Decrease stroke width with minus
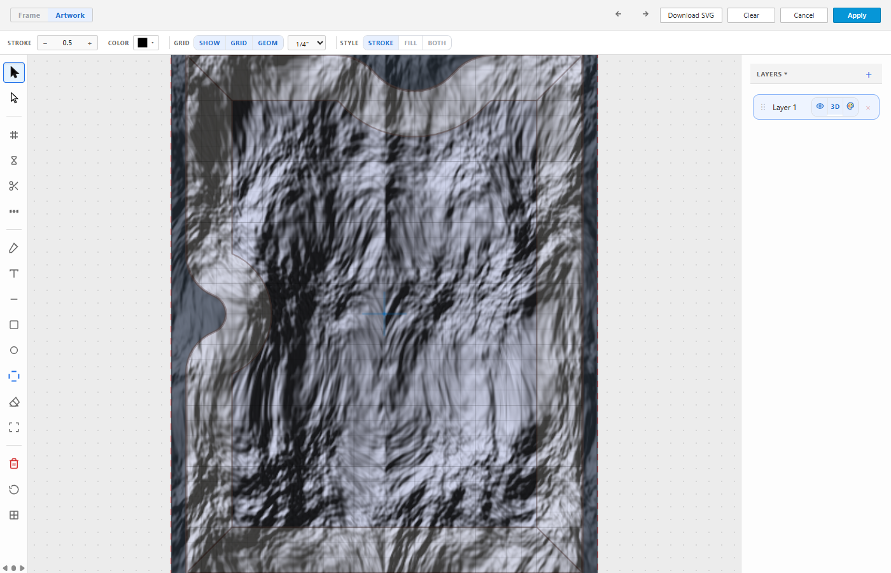Screen dimensions: 891x573 45,43
